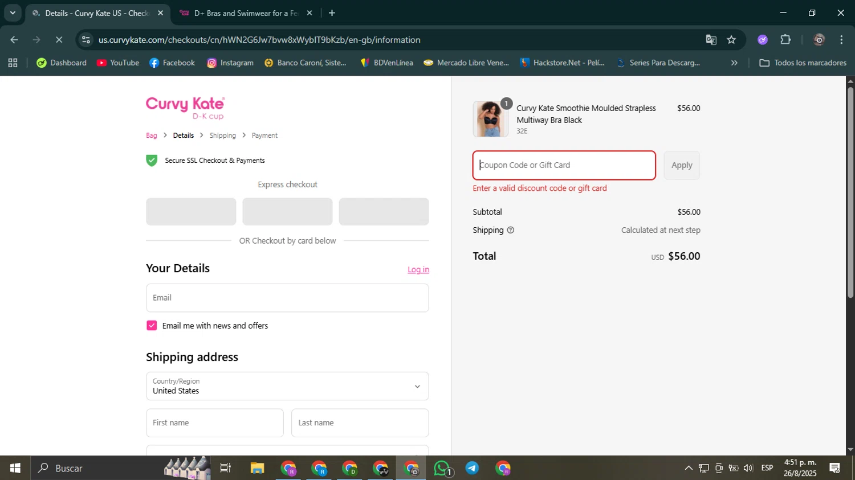Close the Details - Curvy Kate tab
The width and height of the screenshot is (855, 480).
coord(160,13)
